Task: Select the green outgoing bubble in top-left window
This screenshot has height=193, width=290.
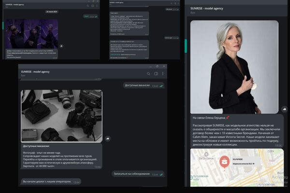Action: 90,16
